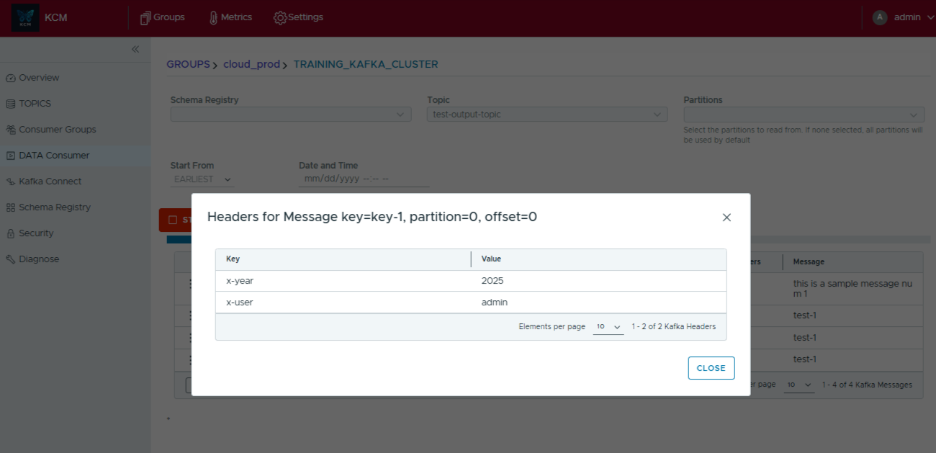Click the Key column header

(233, 259)
